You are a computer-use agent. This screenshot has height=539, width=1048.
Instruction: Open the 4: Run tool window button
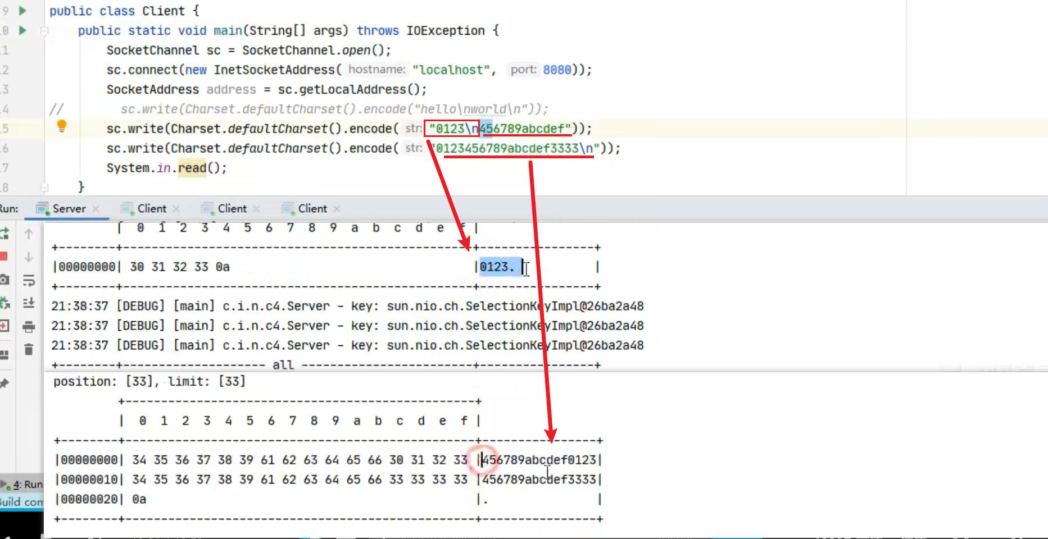(22, 484)
